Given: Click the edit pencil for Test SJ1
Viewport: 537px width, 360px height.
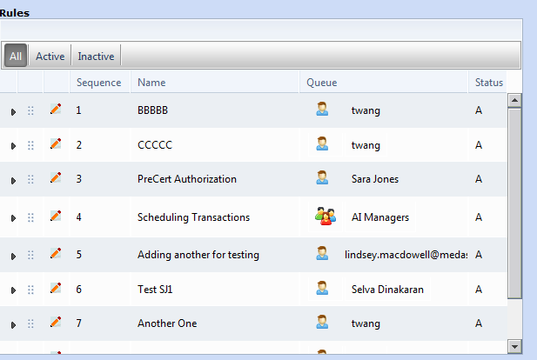Looking at the screenshot, I should coord(56,288).
